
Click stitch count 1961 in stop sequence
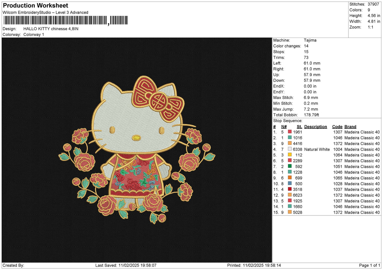tap(297, 132)
